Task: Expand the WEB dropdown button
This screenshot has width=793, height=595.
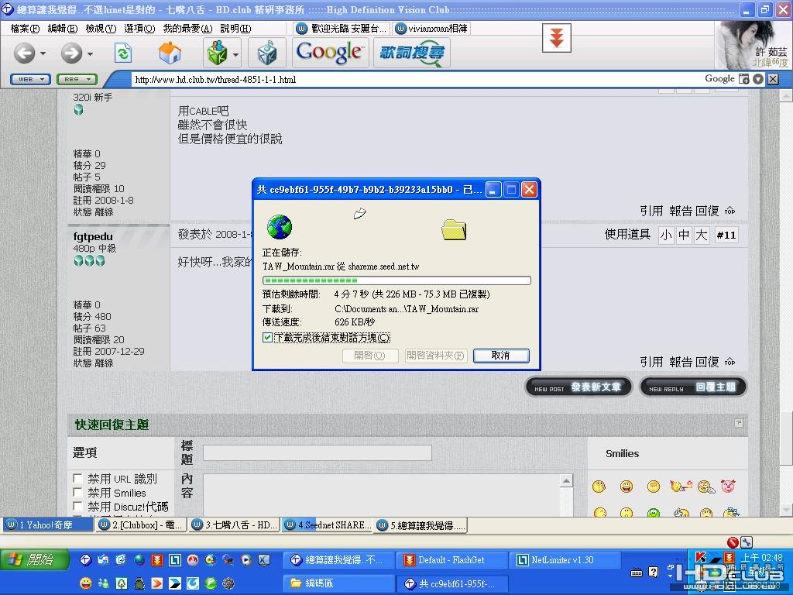Action: click(x=30, y=80)
